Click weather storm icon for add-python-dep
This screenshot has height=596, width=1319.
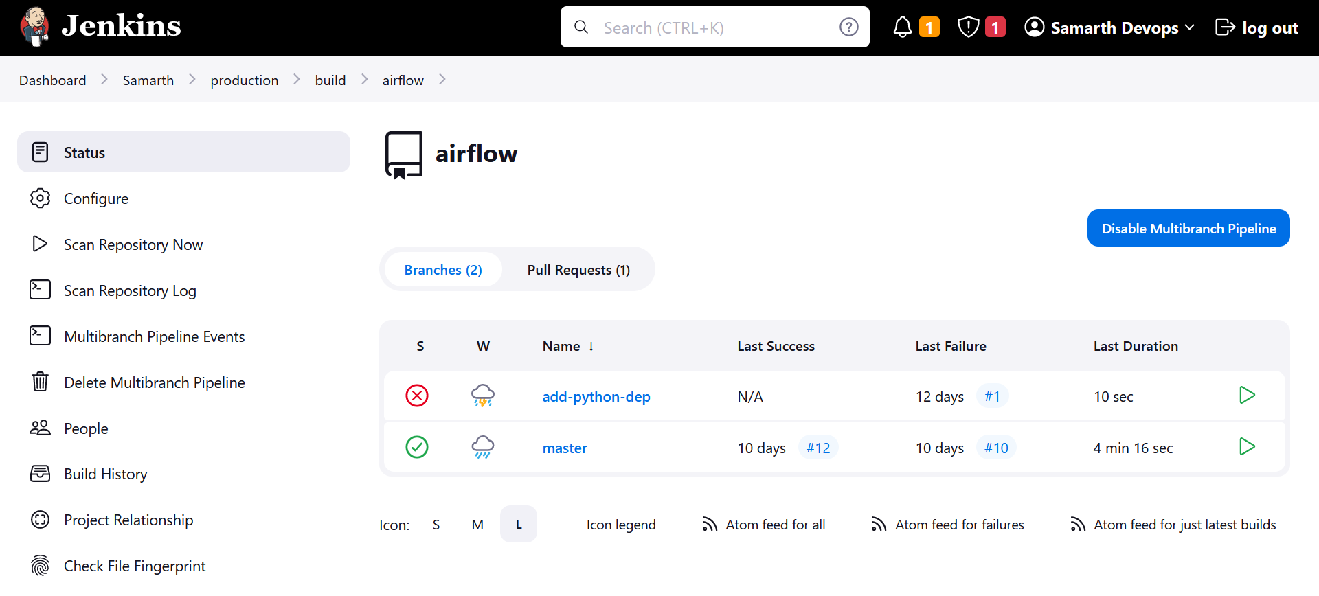483,396
